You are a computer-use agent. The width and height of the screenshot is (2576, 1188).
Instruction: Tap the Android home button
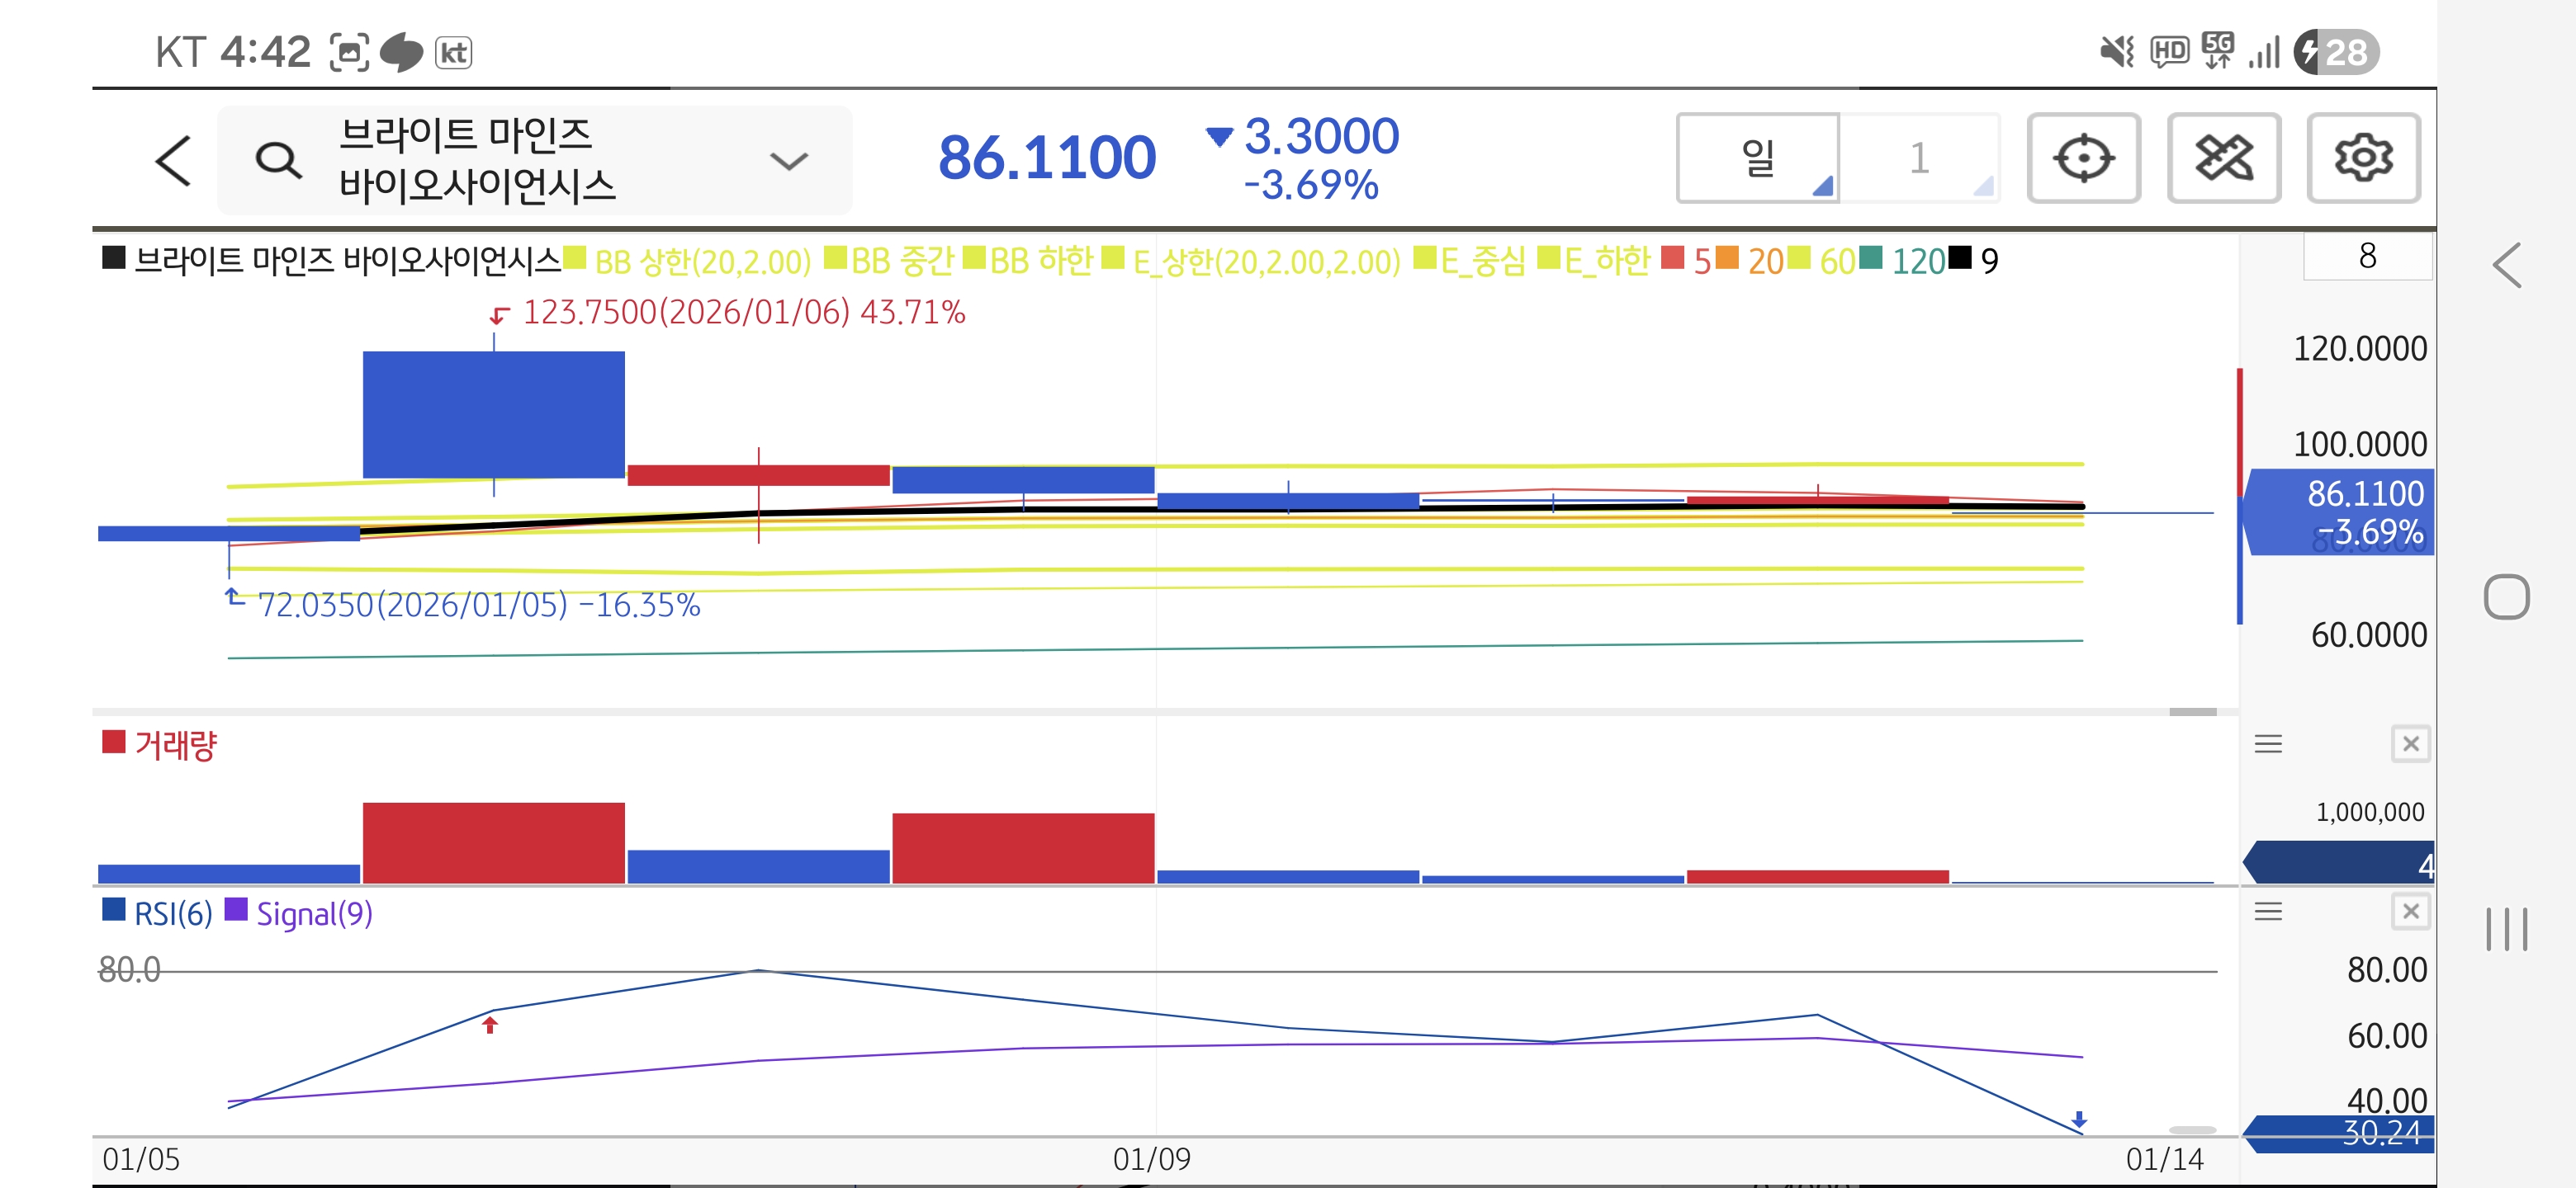(x=2506, y=596)
